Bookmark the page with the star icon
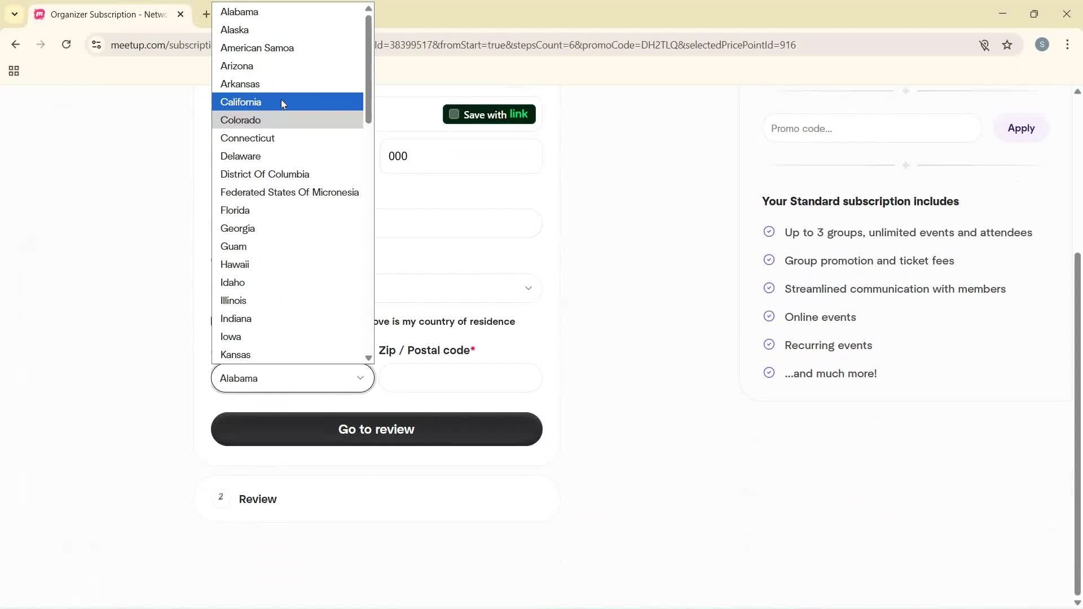The image size is (1083, 609). (x=1008, y=45)
